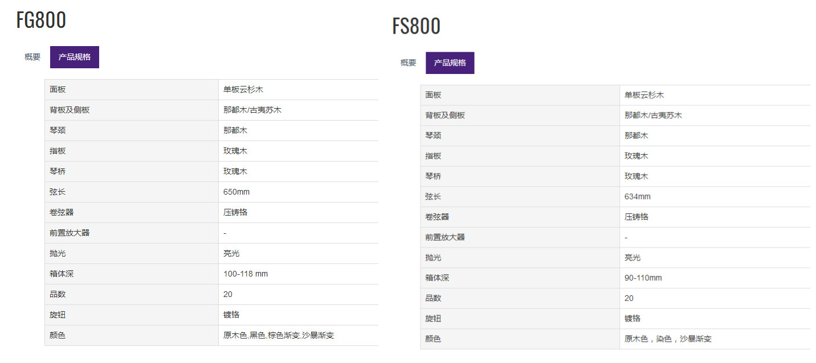This screenshot has width=816, height=363.
Task: Click the 旋钮 label in FG800 table
Action: click(x=58, y=315)
